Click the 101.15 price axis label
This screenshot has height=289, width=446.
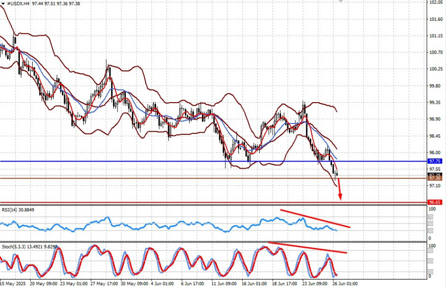436,36
